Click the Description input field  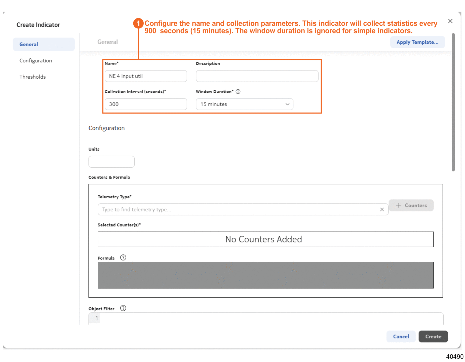(257, 76)
